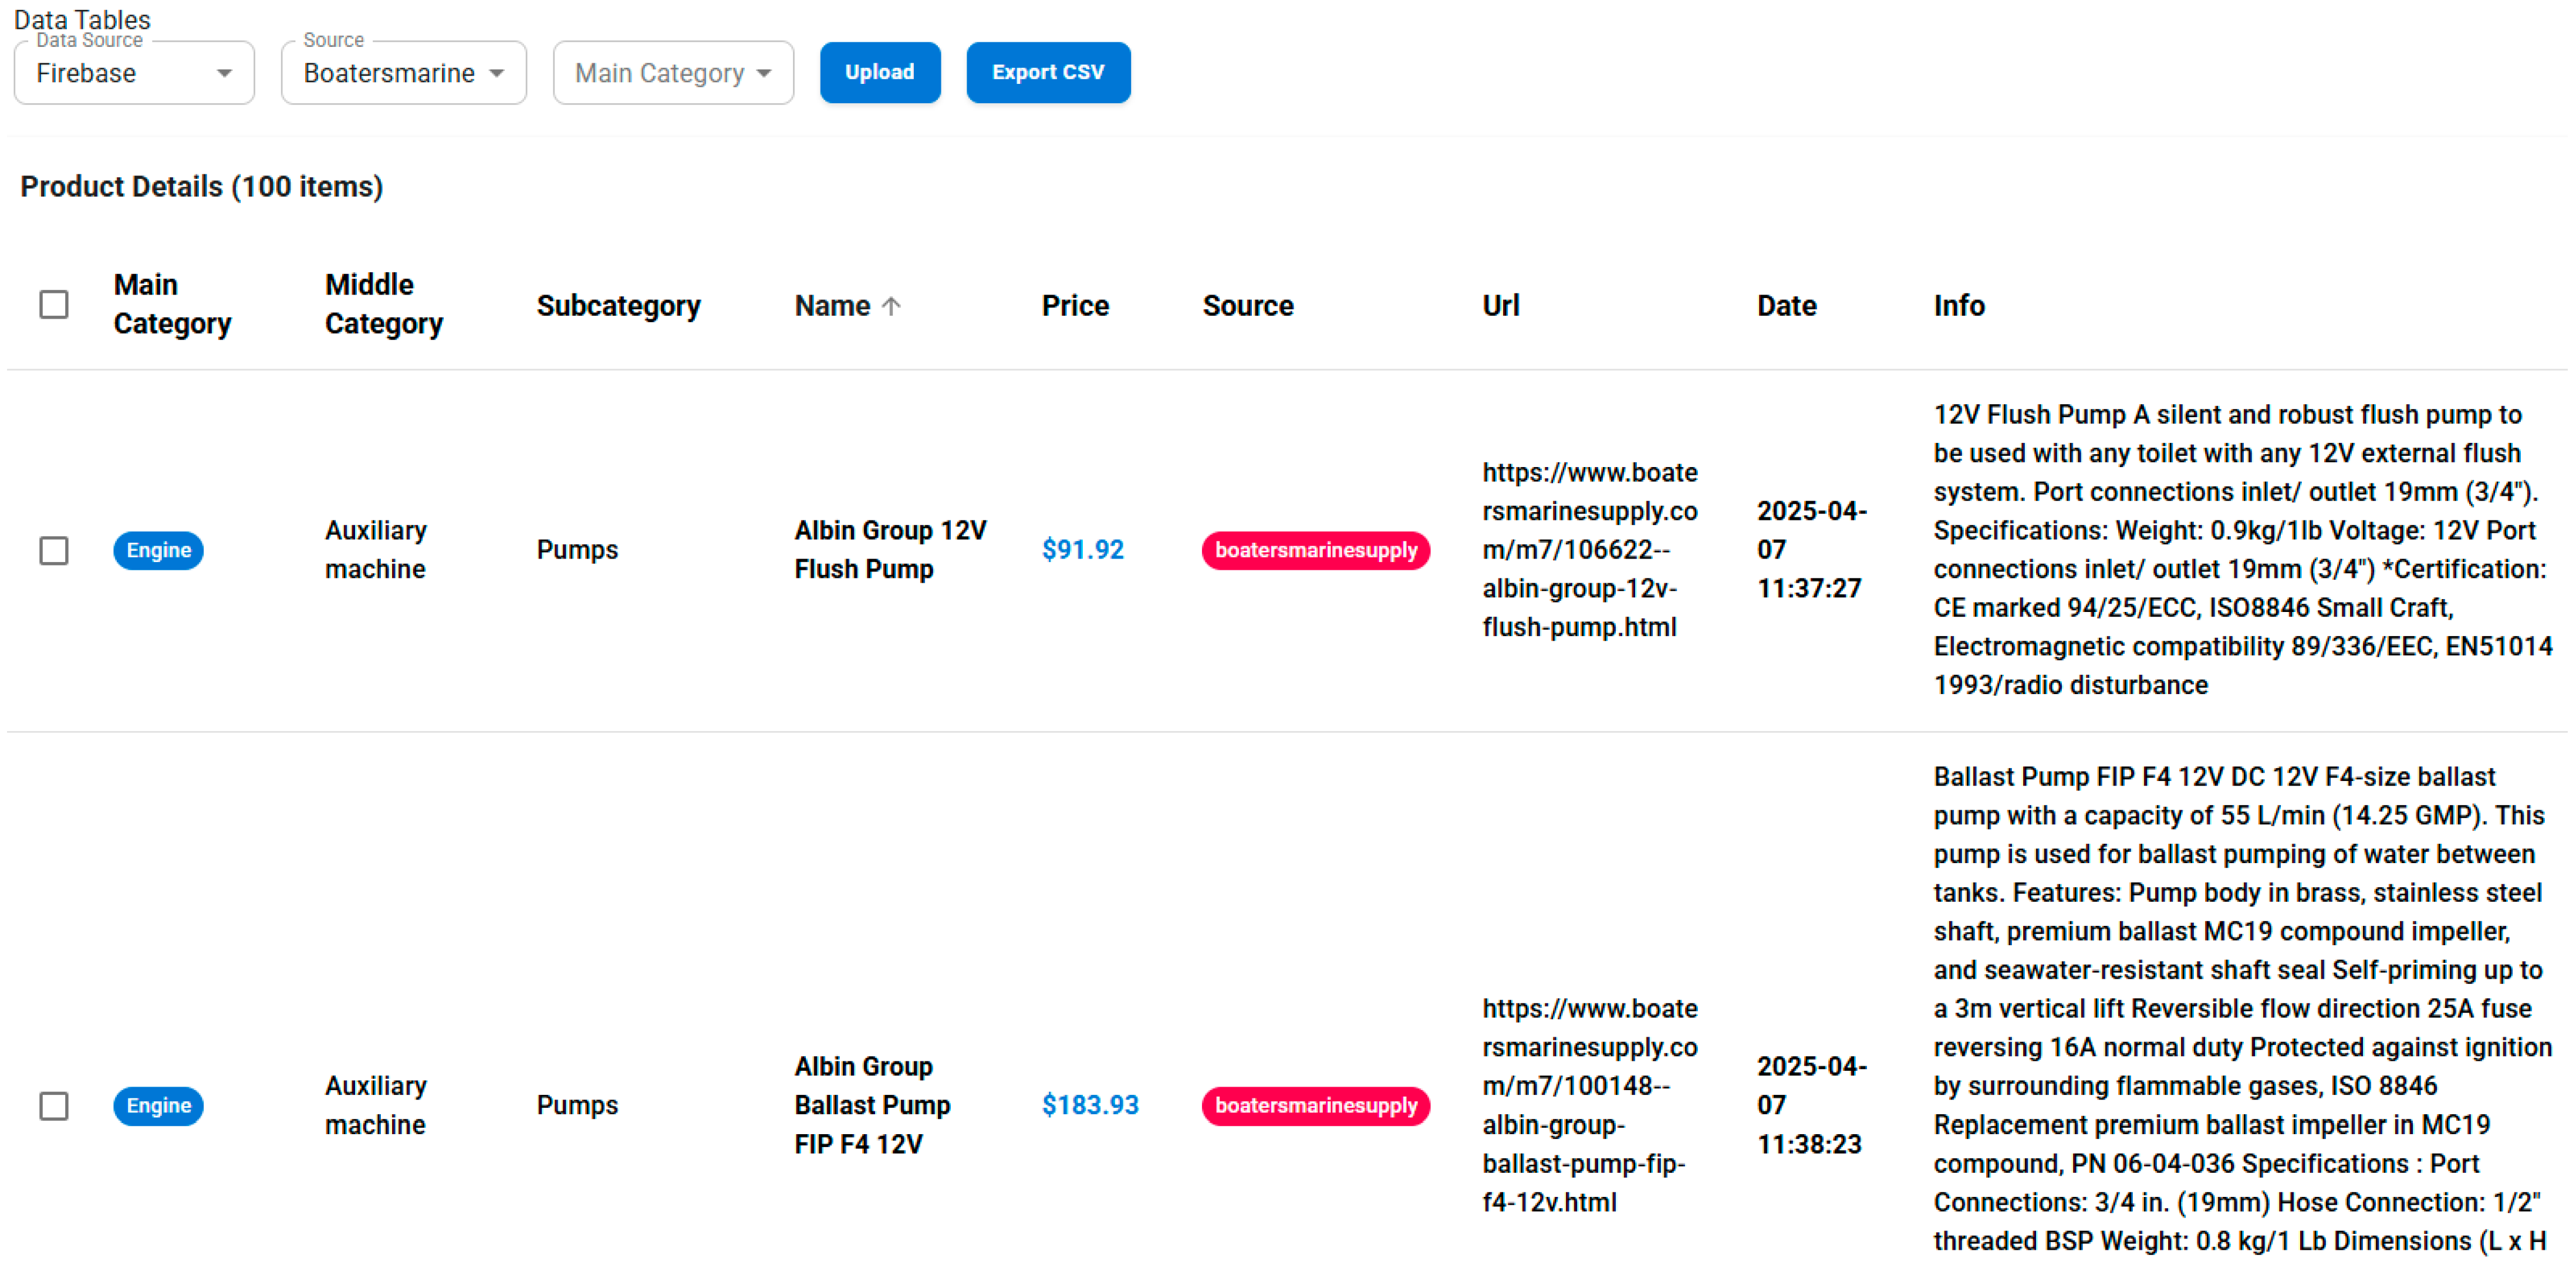Check the Albin Group 12V Flush Pump row
Screen dimensions: 2576x1265
(x=54, y=550)
